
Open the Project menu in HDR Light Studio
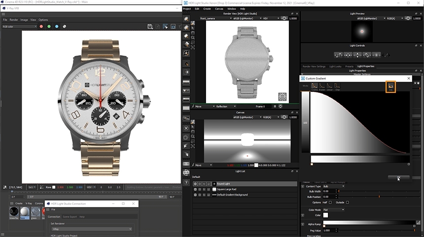coord(187,9)
